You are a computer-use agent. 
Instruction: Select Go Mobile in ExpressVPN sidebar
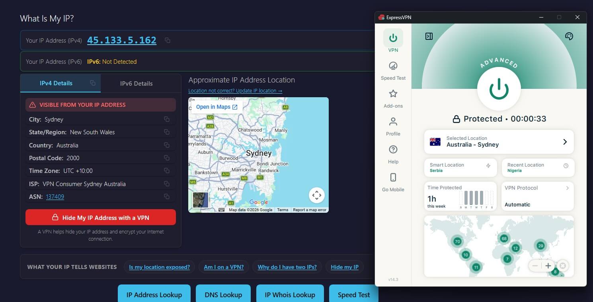click(393, 183)
